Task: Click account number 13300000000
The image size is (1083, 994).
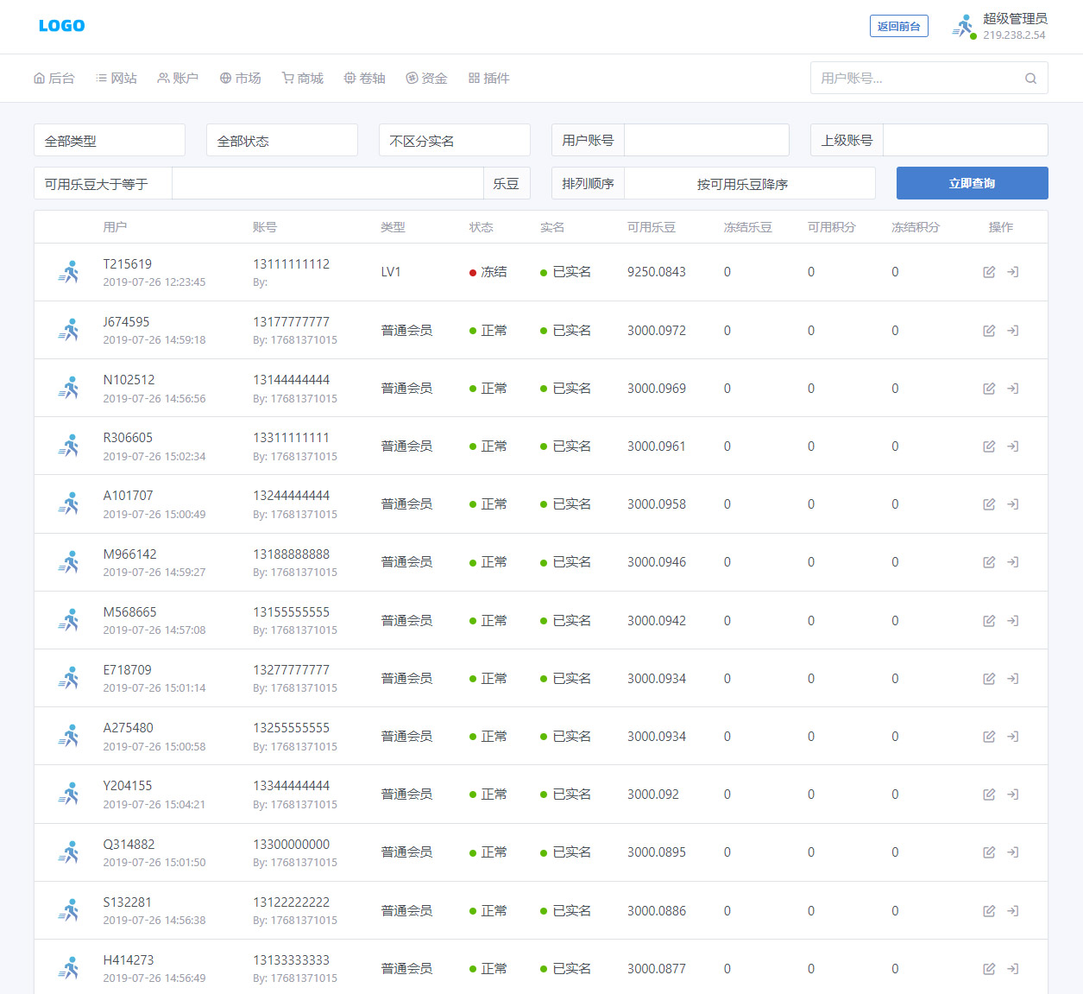Action: [291, 845]
